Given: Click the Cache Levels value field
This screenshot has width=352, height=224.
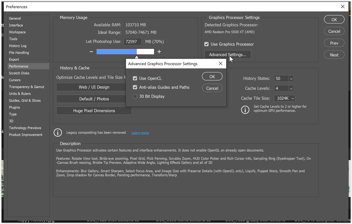Looking at the screenshot, I should coord(281,89).
